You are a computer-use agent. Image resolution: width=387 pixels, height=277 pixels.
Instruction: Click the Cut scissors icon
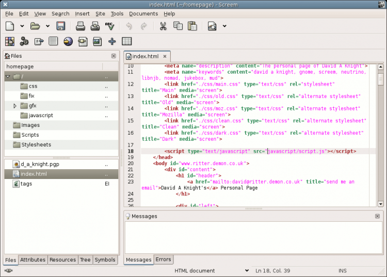click(163, 26)
